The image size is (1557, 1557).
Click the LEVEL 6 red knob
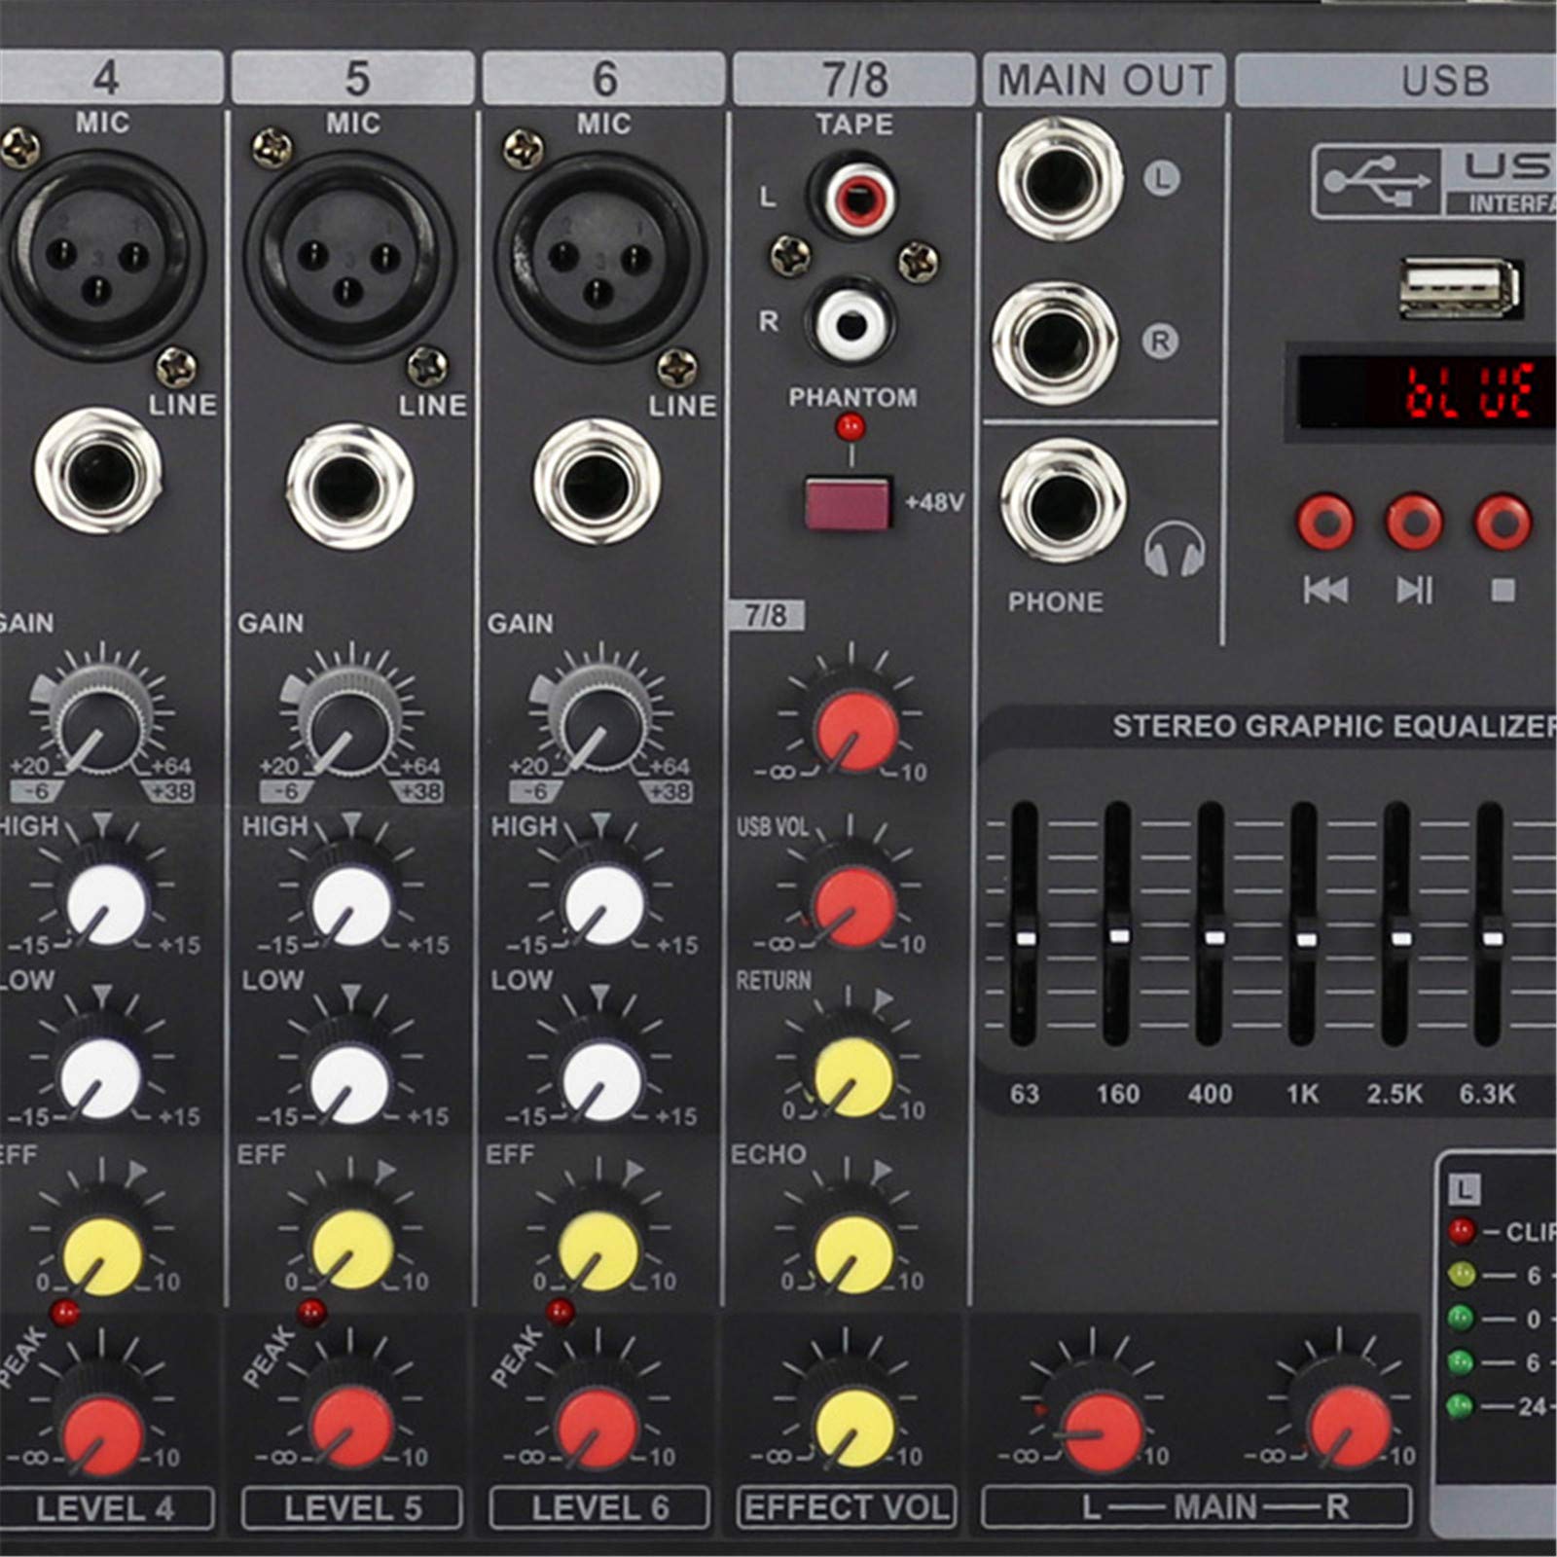598,1430
